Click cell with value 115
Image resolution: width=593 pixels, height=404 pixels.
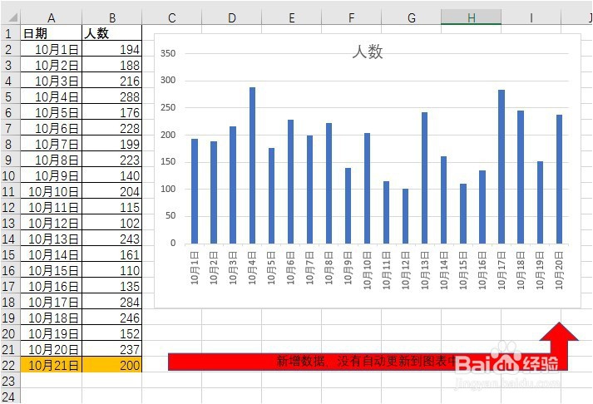click(x=112, y=207)
